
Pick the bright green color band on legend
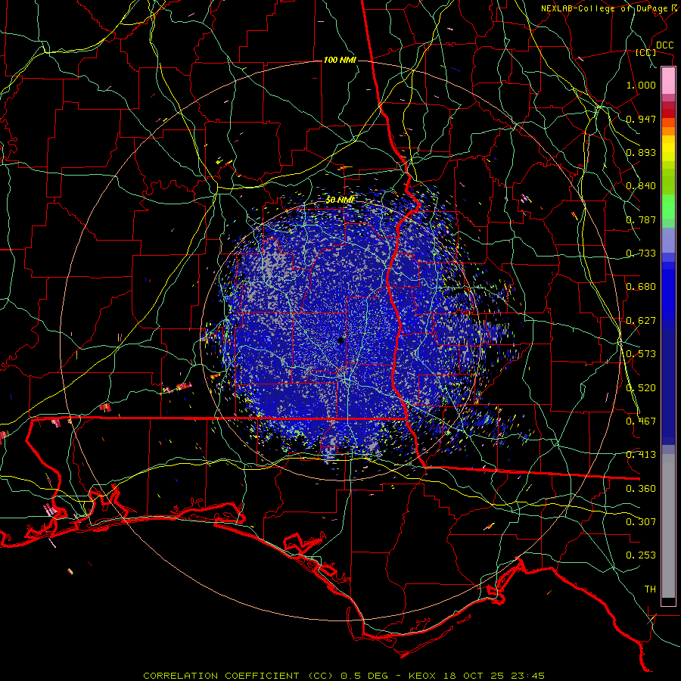(668, 207)
